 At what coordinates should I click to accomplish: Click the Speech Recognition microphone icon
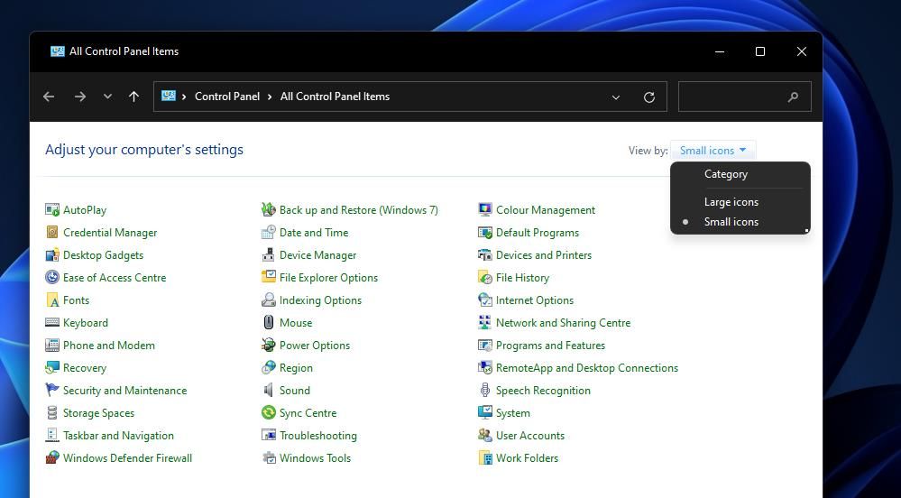point(485,390)
